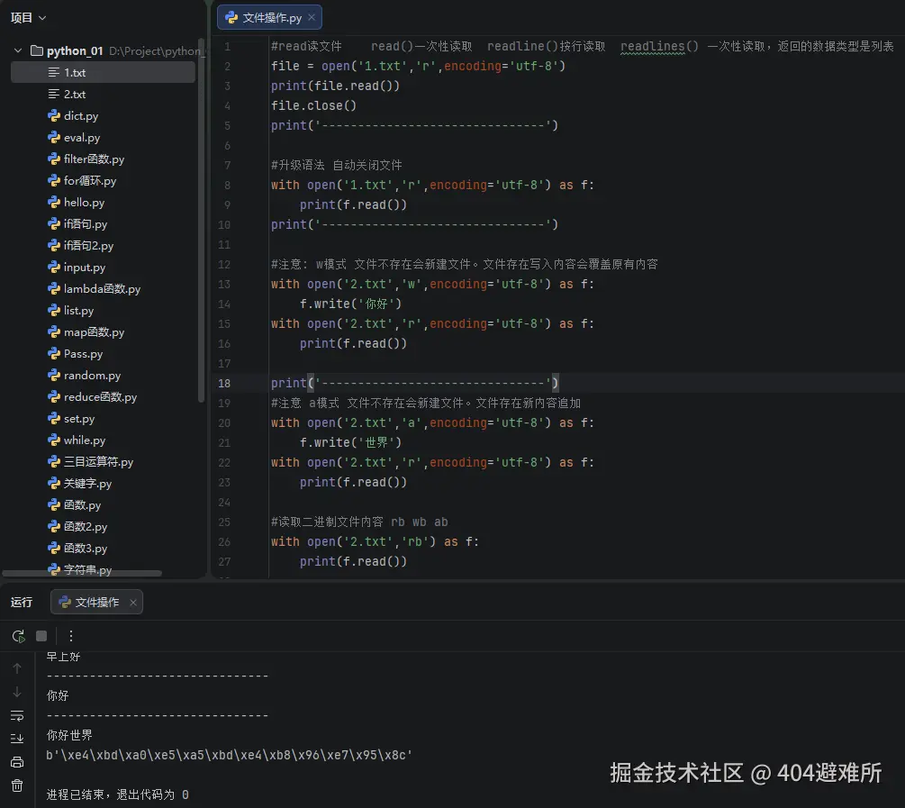Open set.py file
Screen dimensions: 905x808
(x=79, y=419)
